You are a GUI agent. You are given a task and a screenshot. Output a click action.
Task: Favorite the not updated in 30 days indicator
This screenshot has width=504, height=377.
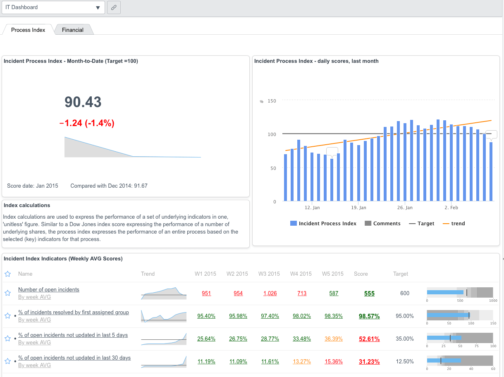coord(7,361)
